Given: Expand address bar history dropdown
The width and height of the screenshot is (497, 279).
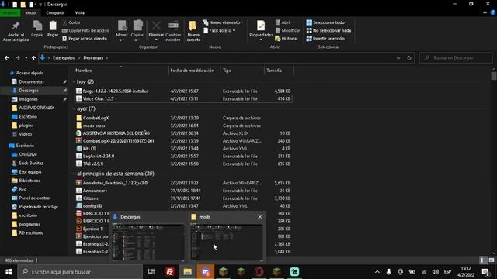Looking at the screenshot, I should click(x=398, y=58).
